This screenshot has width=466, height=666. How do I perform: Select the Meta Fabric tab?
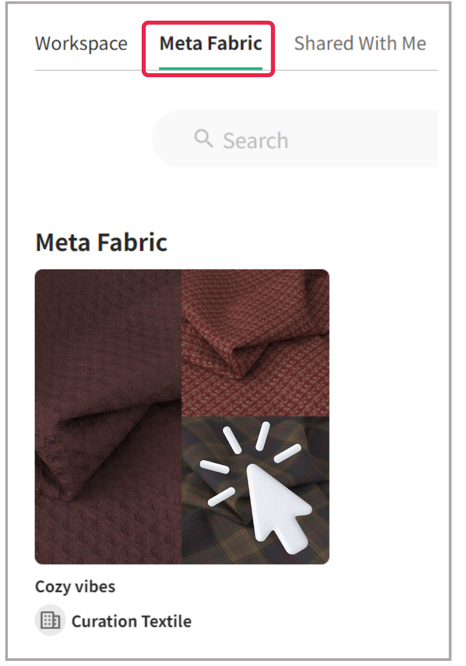tap(211, 43)
